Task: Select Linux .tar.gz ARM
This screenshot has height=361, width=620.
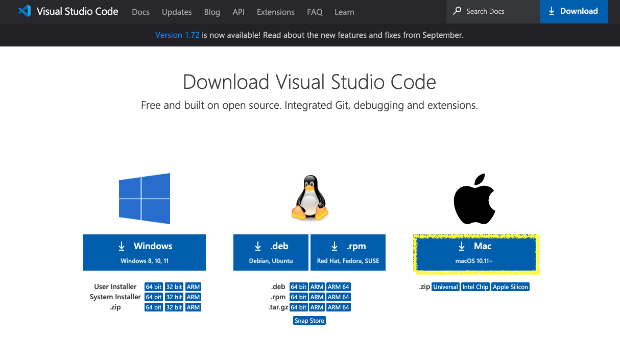Action: [x=317, y=307]
